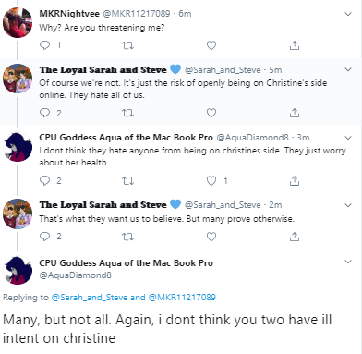Screen dimensions: 362x354
Task: Like the MKRNightvee tweet
Action: tap(211, 45)
